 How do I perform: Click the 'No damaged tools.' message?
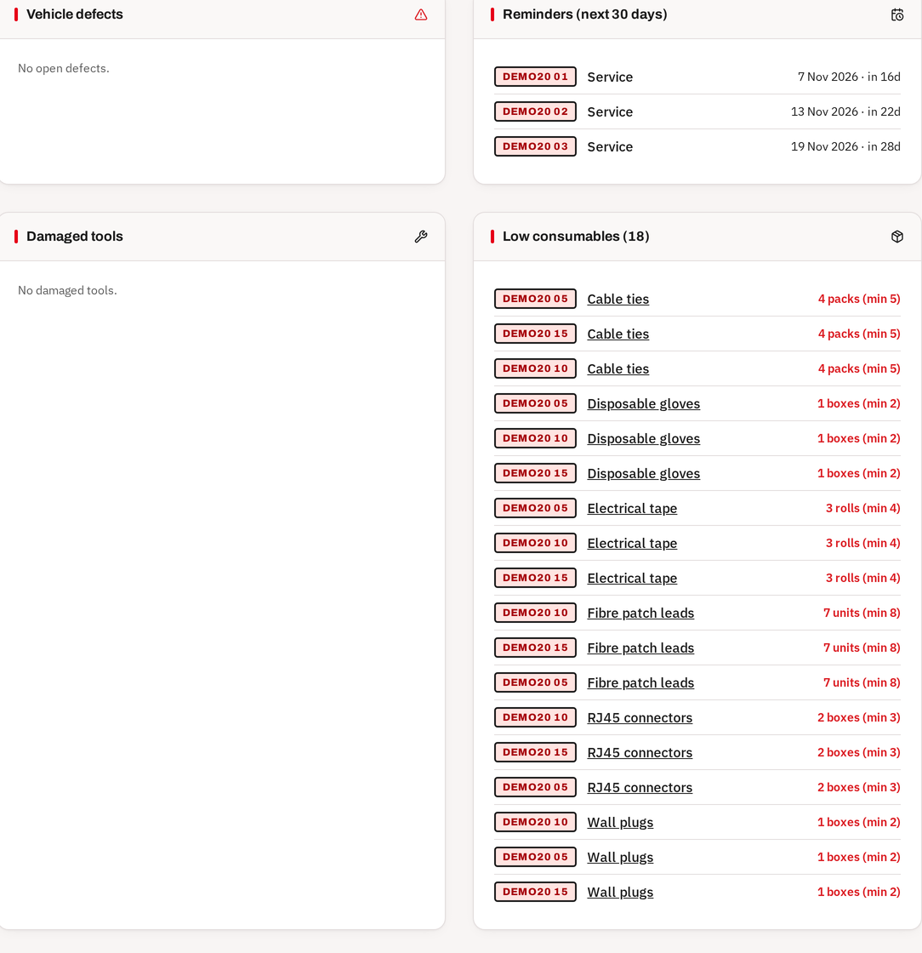point(67,290)
